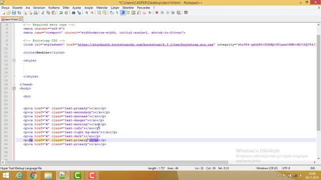Screen dimensions: 321x180
Task: Open the Görünüm menu
Action: click(39, 7)
